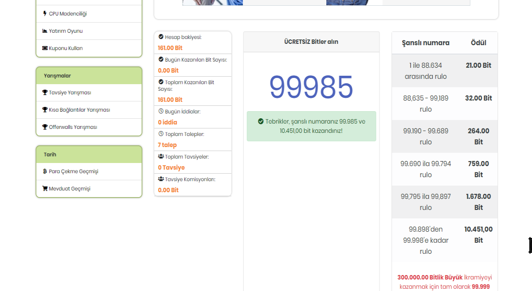
Task: Click the trophy icon beside Kısa Bağlantılar Yarışması
Action: point(45,110)
